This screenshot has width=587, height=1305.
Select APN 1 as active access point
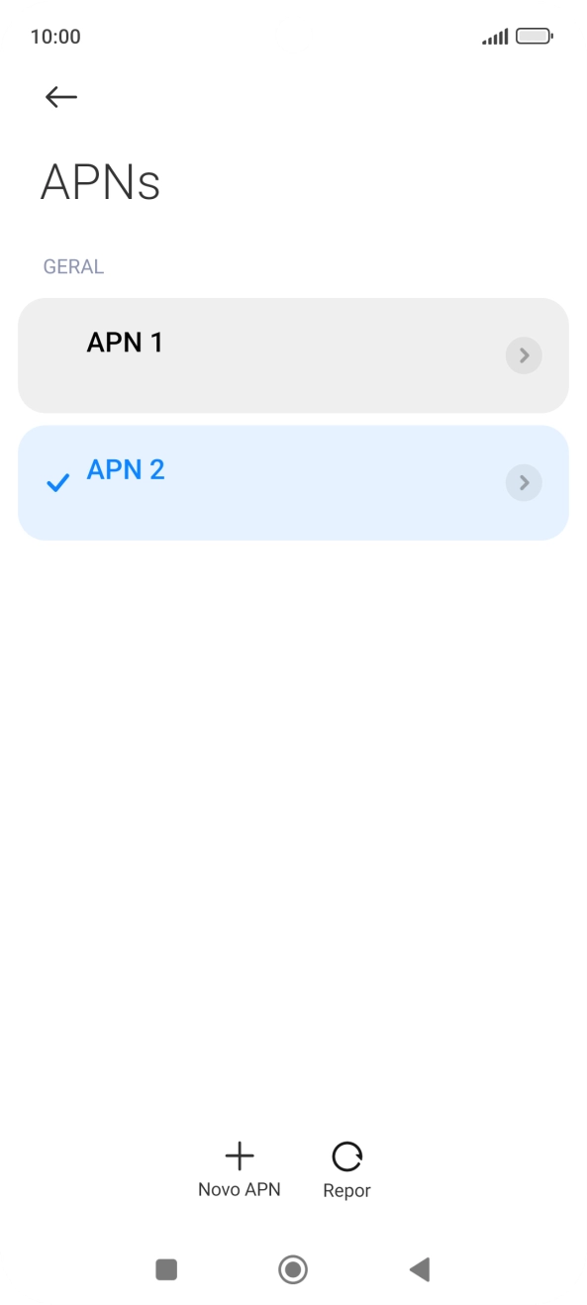293,355
